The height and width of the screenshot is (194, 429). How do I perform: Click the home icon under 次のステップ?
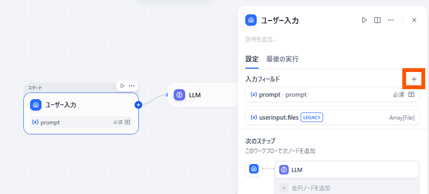254,169
